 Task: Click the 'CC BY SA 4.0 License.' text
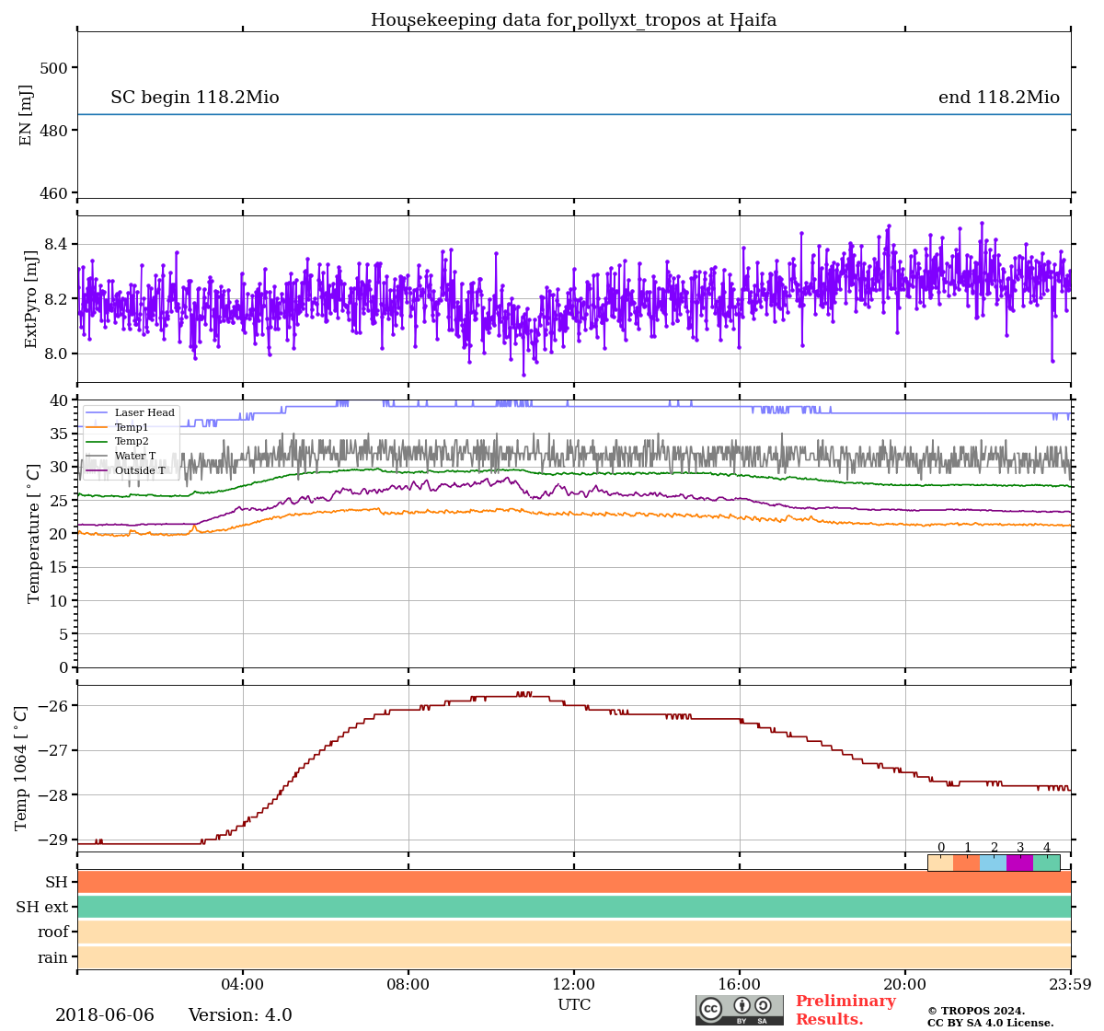tap(991, 1023)
